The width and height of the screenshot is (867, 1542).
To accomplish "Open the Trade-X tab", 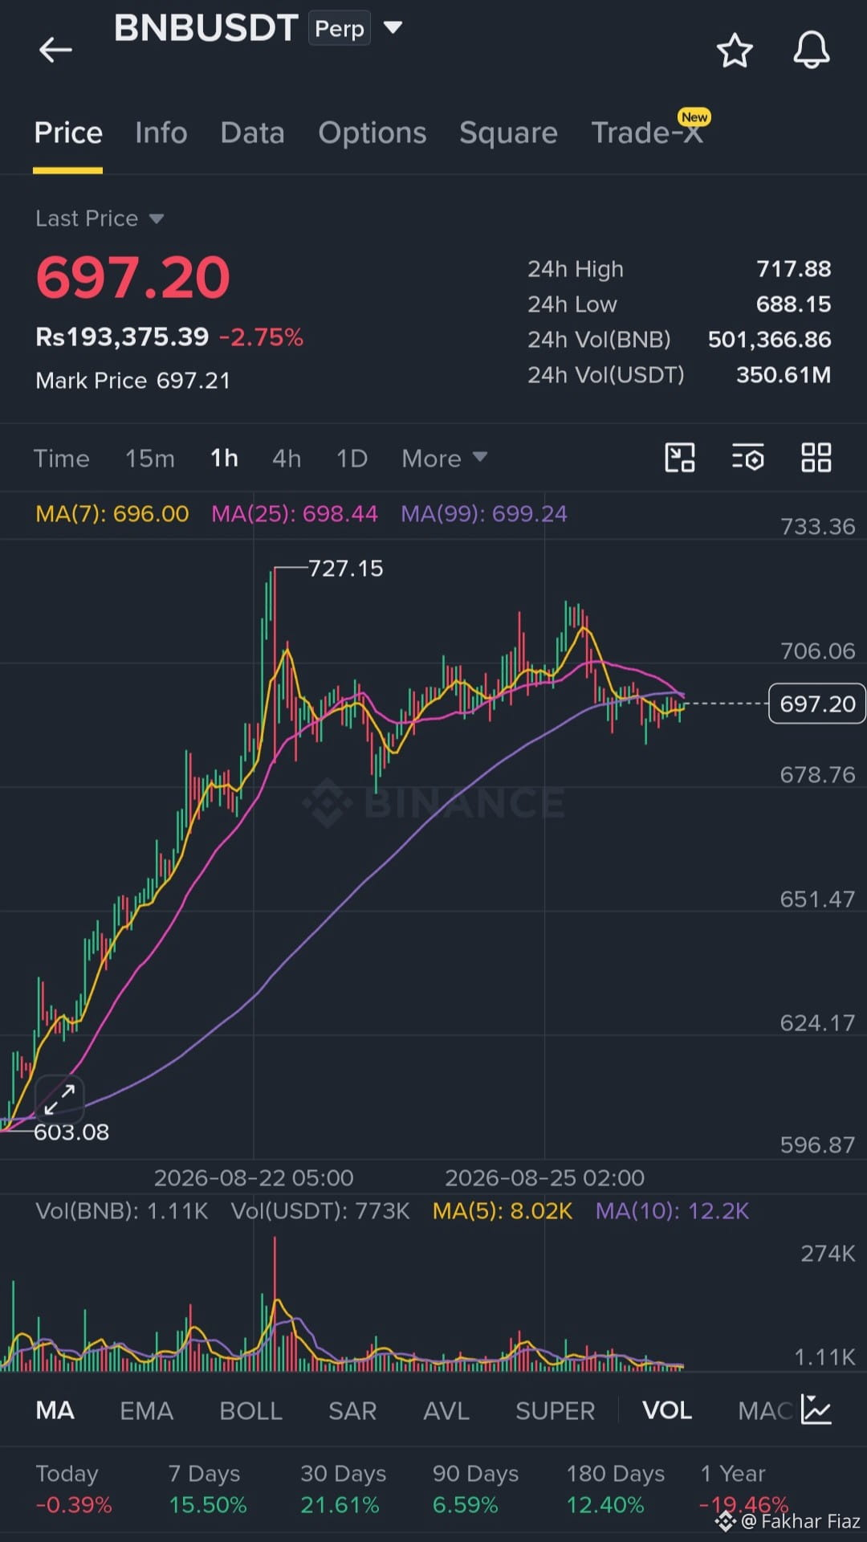I will [647, 133].
